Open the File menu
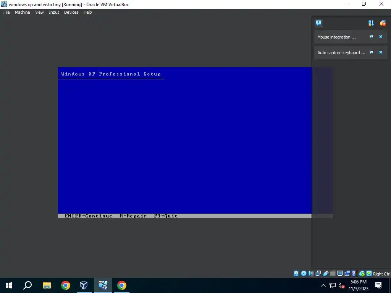The width and height of the screenshot is (391, 293). [x=6, y=12]
